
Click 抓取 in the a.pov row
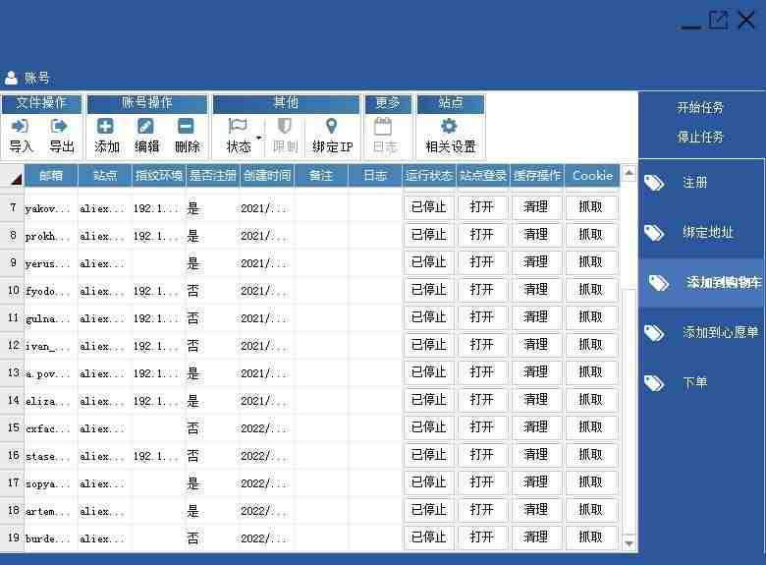(x=590, y=372)
